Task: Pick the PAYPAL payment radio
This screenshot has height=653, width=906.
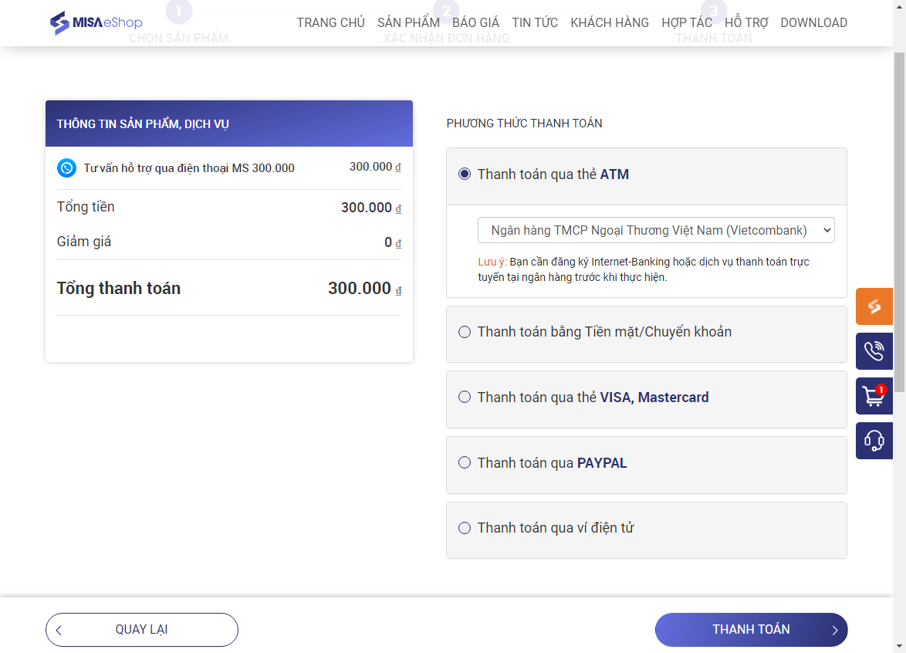Action: pyautogui.click(x=465, y=463)
